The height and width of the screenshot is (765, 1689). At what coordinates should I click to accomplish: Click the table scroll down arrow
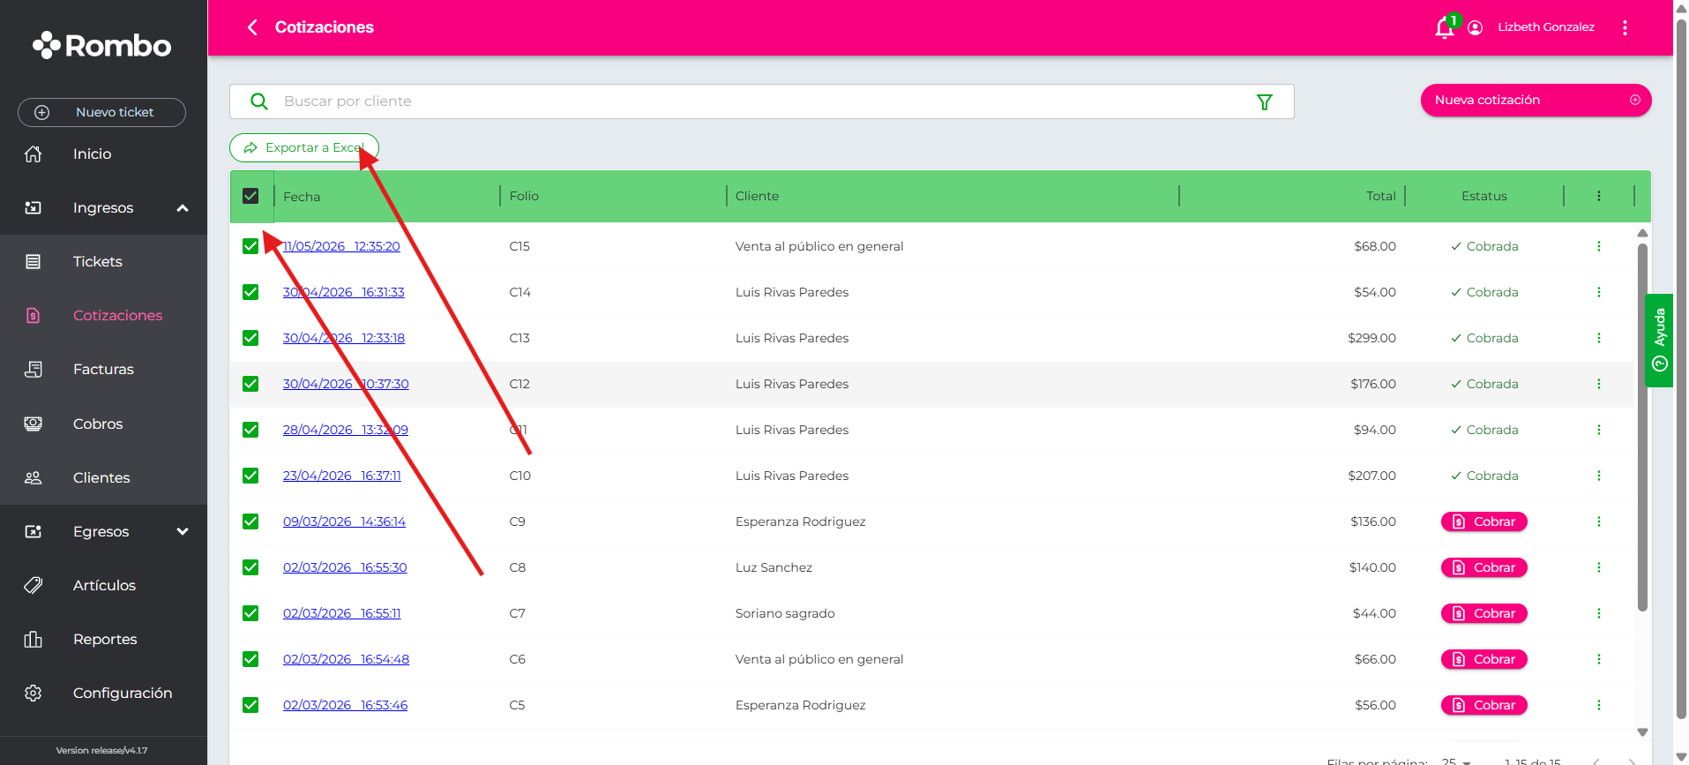point(1642,731)
